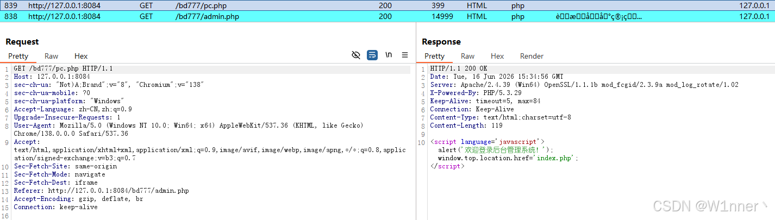Switch to Response Pretty tab
The width and height of the screenshot is (775, 220).
[434, 56]
